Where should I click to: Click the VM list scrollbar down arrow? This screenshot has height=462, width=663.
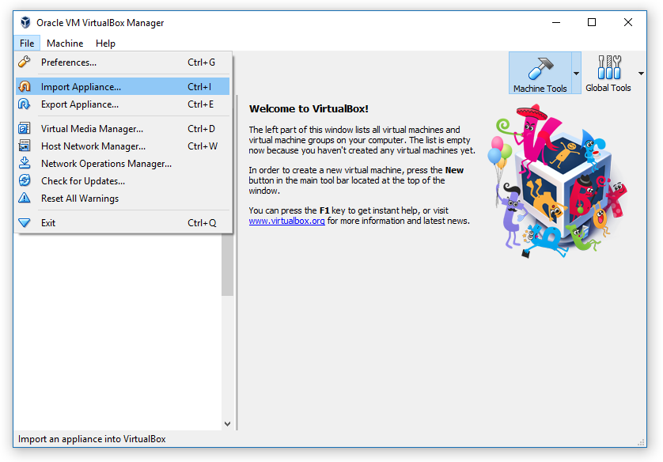click(x=228, y=424)
